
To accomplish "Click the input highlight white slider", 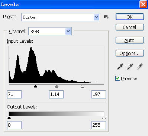I will [82, 86].
